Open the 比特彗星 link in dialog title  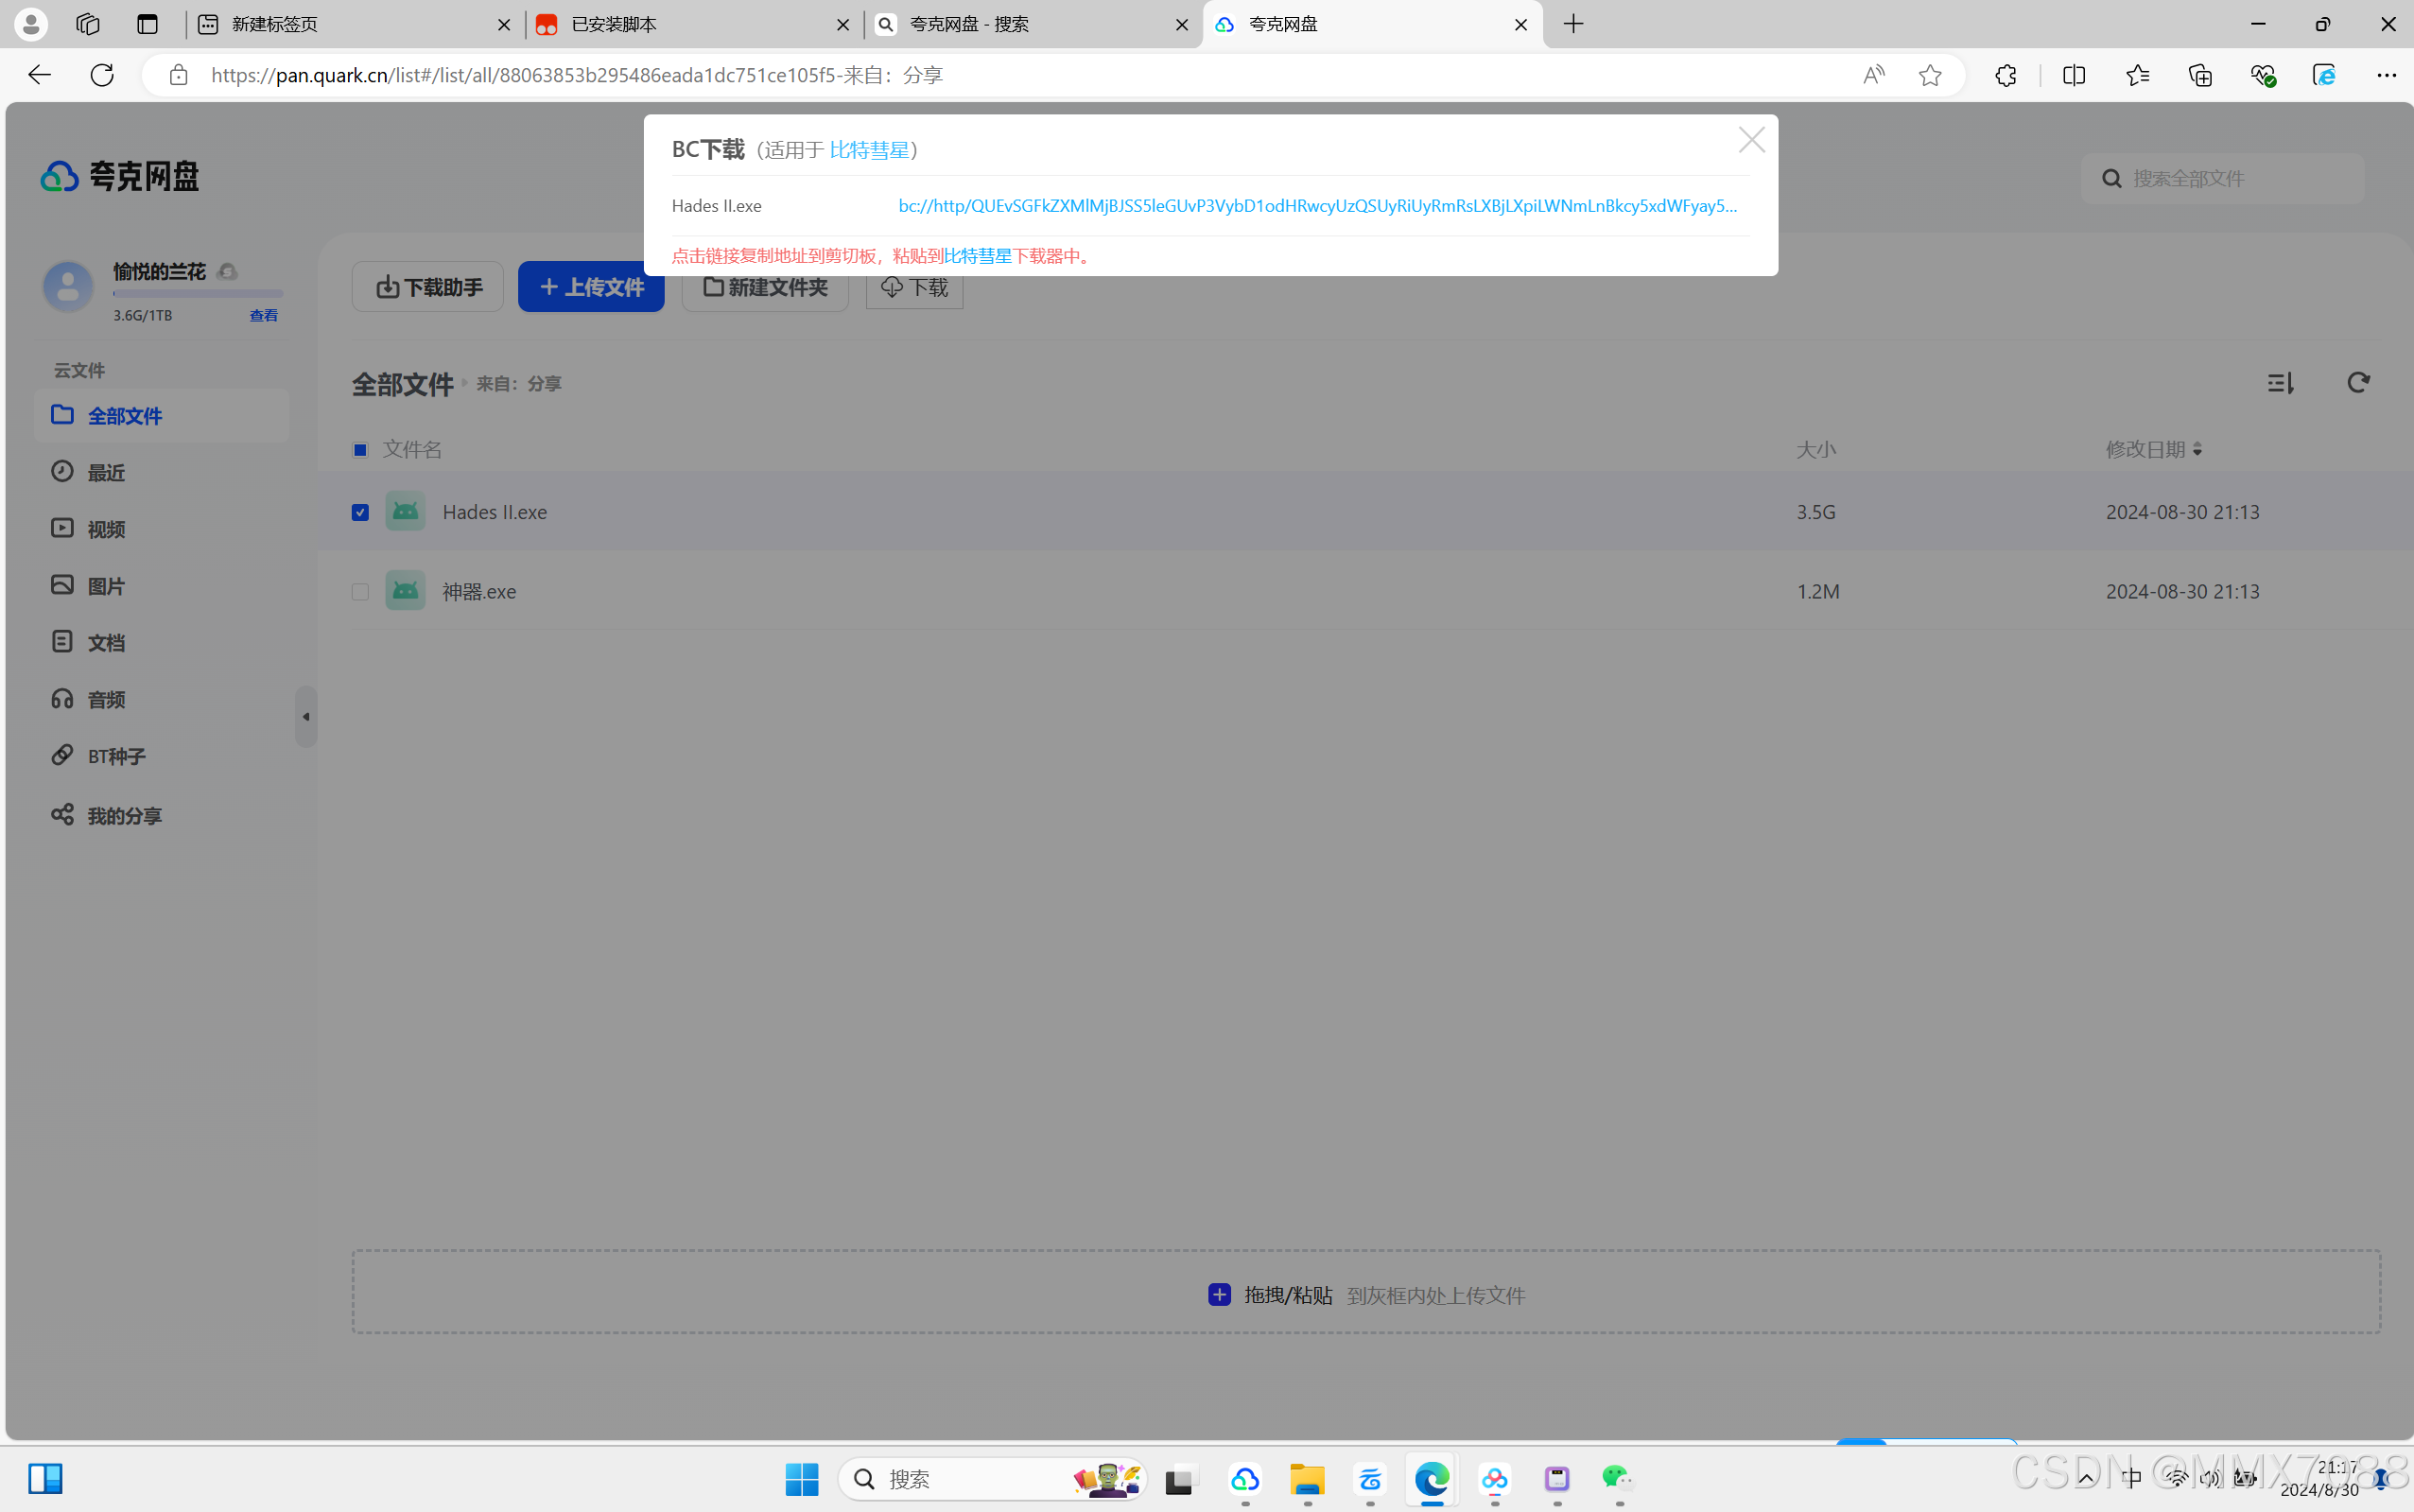(868, 150)
